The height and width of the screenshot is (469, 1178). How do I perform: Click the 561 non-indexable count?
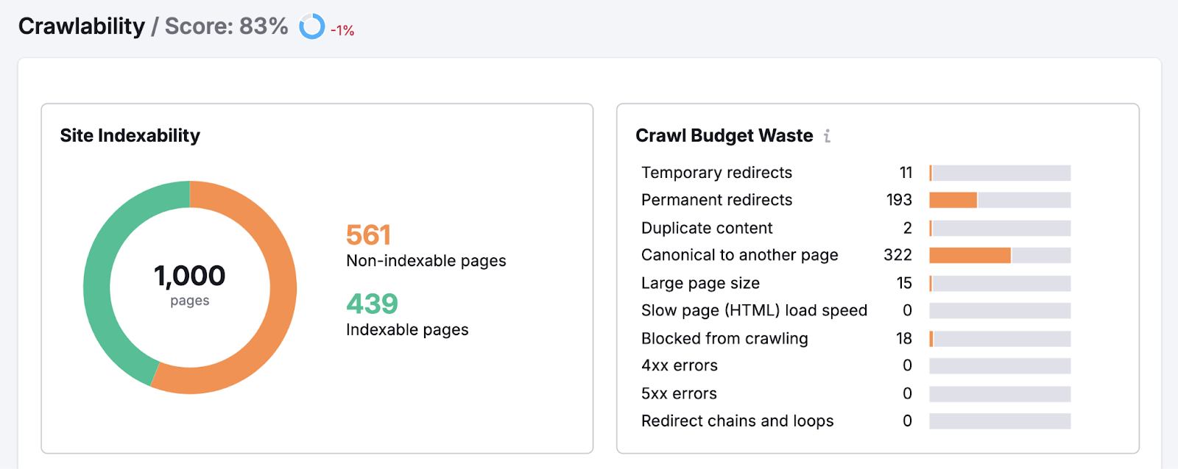click(x=368, y=235)
